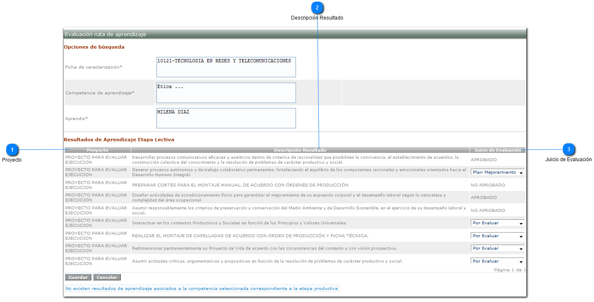
Task: Open Por Evaluar dropdown for REALIZAR EL MONTAJE row
Action: pos(497,236)
